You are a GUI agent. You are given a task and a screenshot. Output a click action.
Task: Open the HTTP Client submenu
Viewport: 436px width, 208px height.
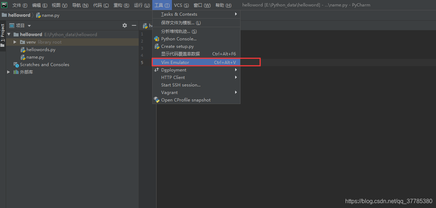pyautogui.click(x=196, y=78)
